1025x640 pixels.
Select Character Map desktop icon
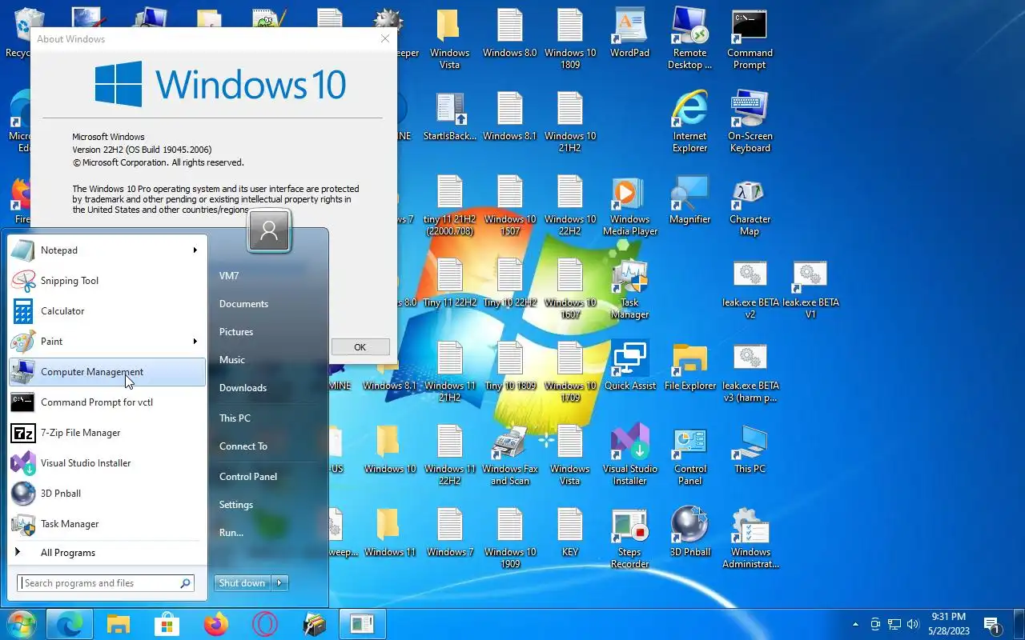point(750,206)
